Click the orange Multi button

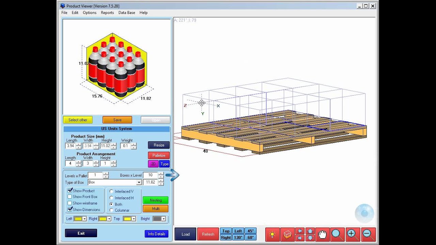[x=156, y=209]
